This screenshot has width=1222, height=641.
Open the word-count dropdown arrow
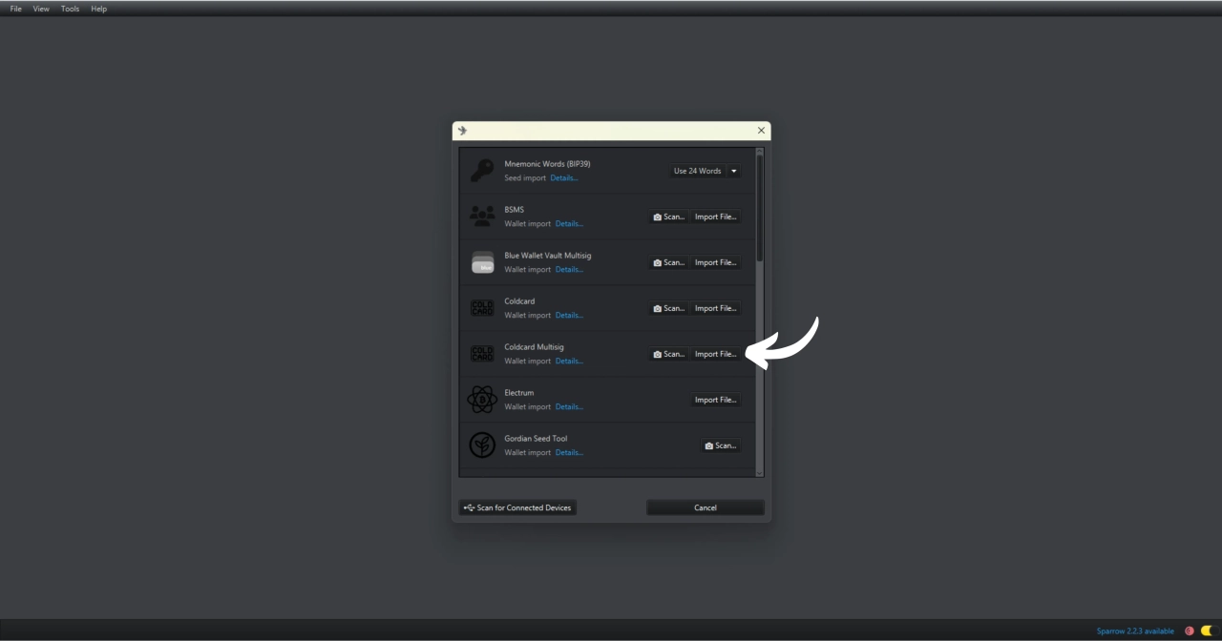734,171
